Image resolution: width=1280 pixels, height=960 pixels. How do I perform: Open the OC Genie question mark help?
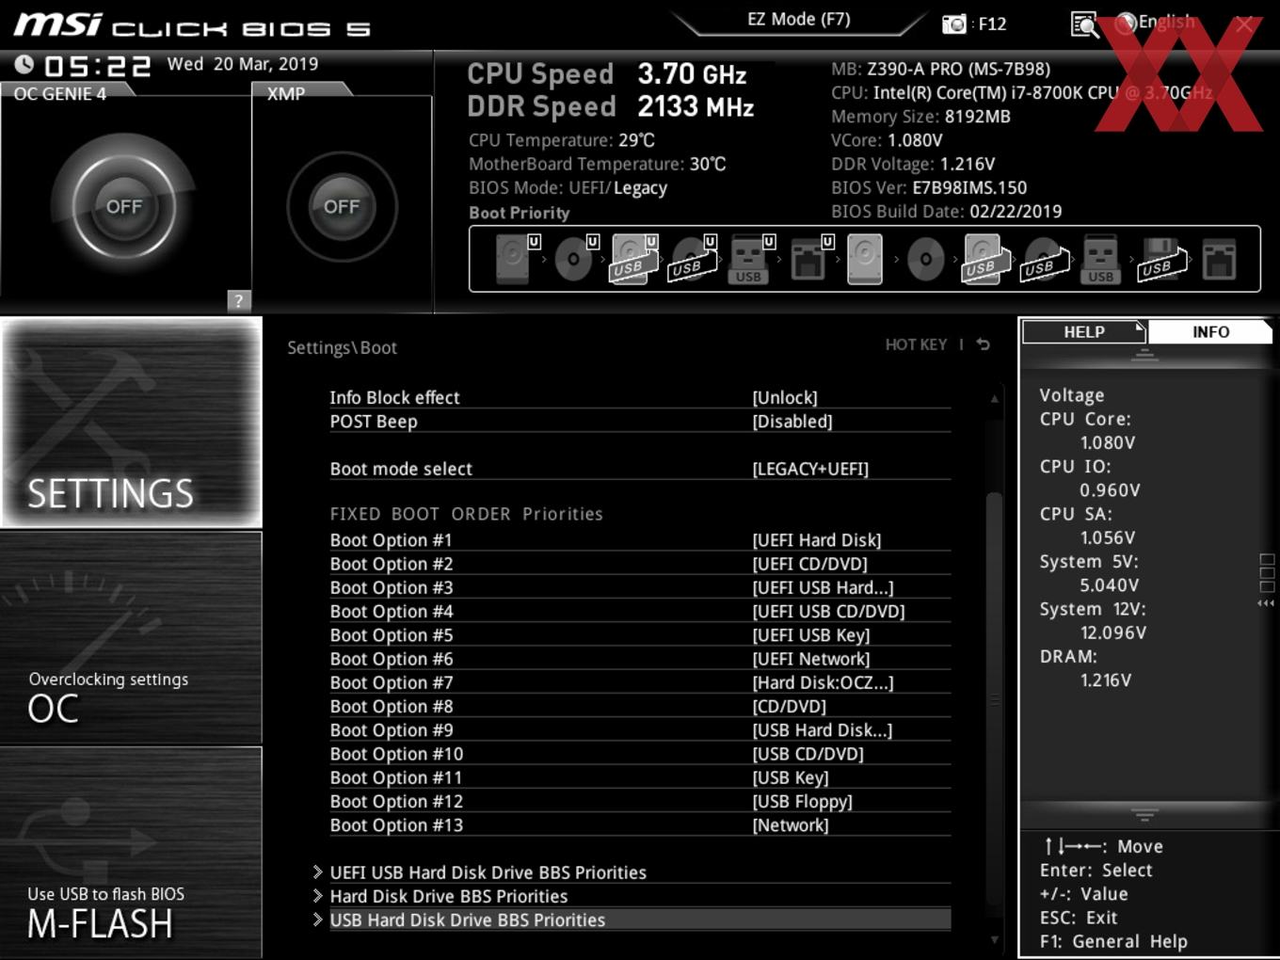tap(239, 300)
